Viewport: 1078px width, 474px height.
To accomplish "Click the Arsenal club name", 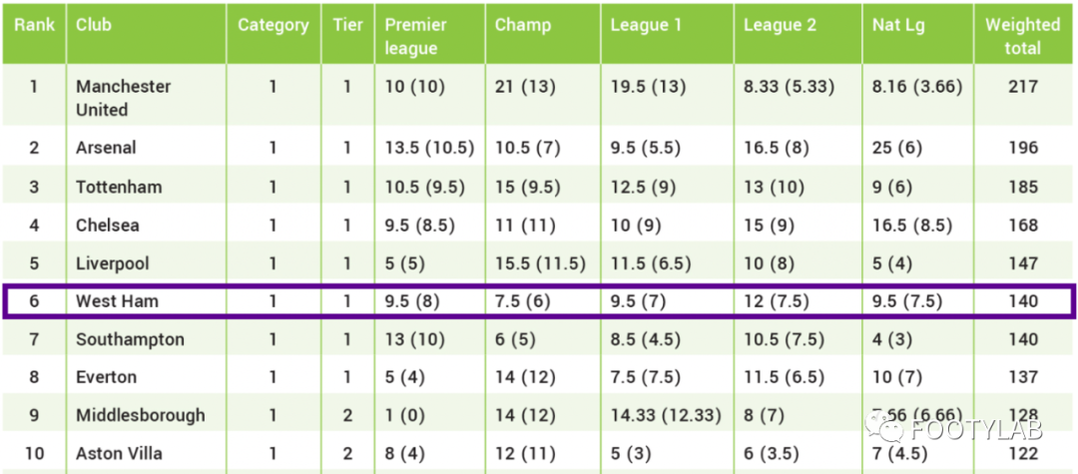I will [x=106, y=148].
